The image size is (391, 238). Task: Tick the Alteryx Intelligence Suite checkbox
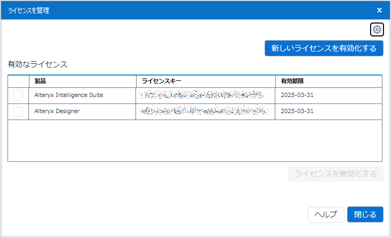click(x=18, y=95)
